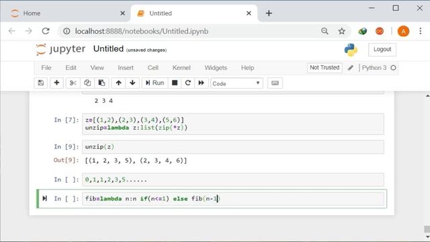Image resolution: width=430 pixels, height=242 pixels.
Task: Click the Python logo icon
Action: [351, 50]
